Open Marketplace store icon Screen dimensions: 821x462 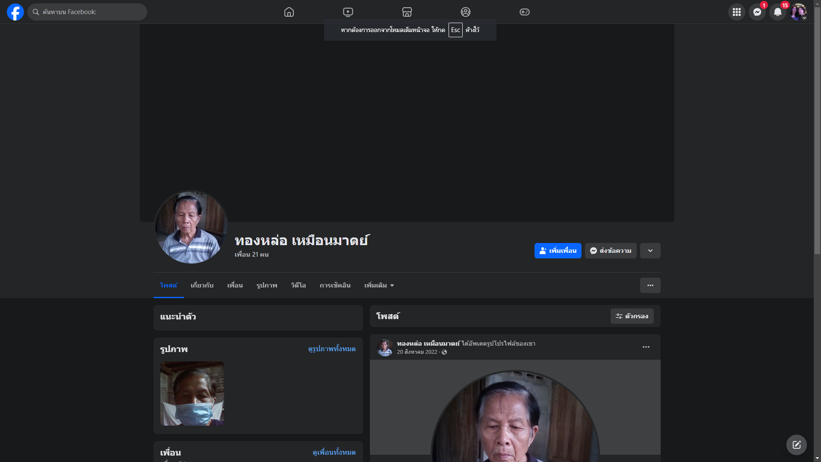407,12
